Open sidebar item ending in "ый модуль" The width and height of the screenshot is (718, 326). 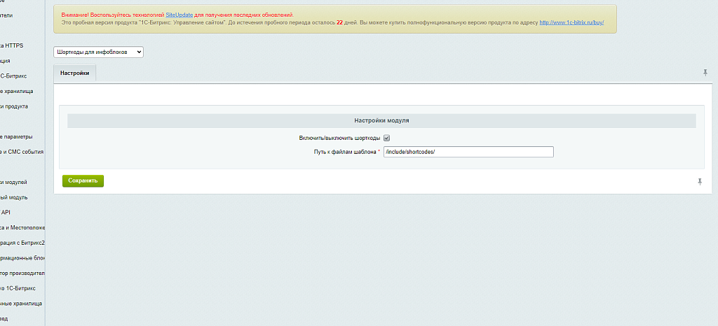[14, 197]
